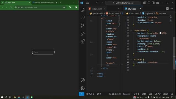Viewport: 176px width, 99px height.
Task: Click the ports forwarded indicator in status bar
Action: [x=99, y=94]
